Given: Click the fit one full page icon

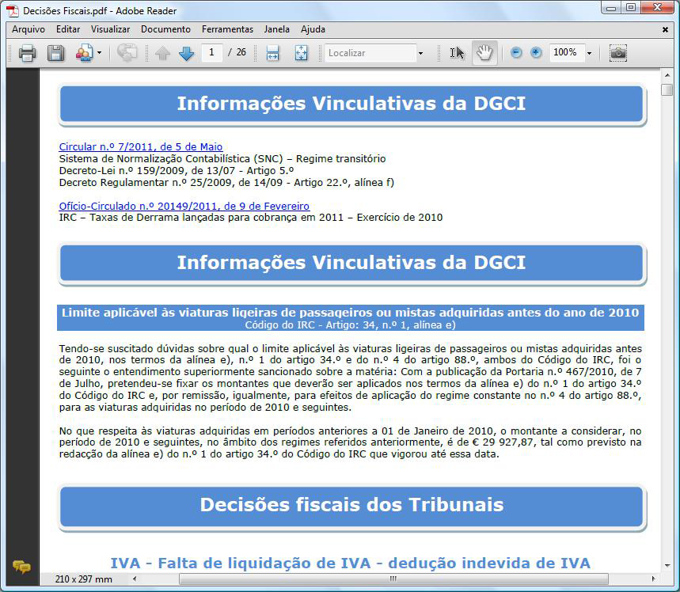Looking at the screenshot, I should point(301,53).
